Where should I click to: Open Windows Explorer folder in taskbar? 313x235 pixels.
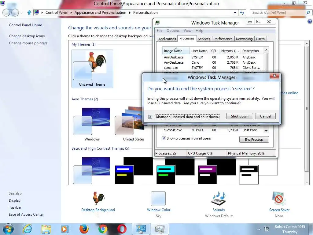pos(46,229)
